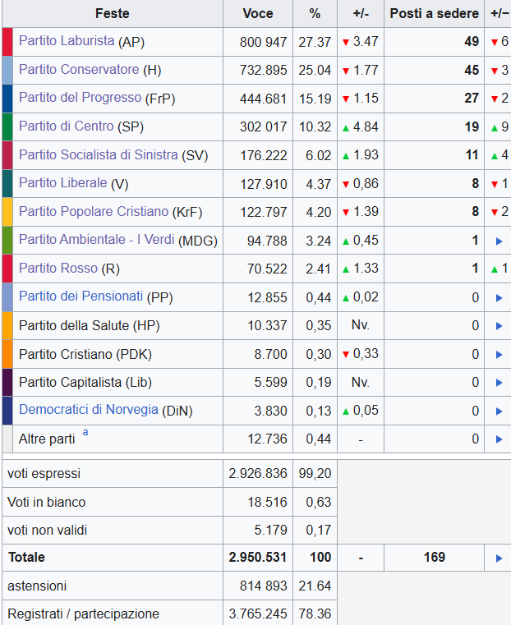Open Partito Socialista di Sinistra page
This screenshot has width=511, height=625.
(99, 154)
